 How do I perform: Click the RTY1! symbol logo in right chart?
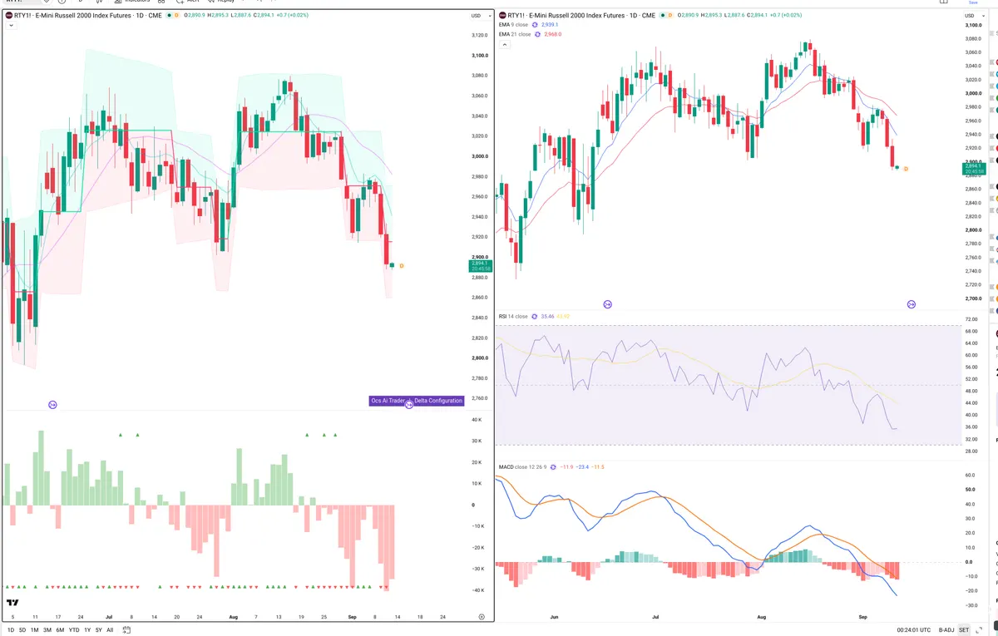pyautogui.click(x=502, y=16)
